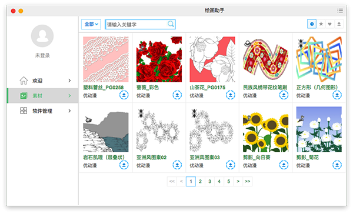Image resolution: width=353 pixels, height=214 pixels.
Task: Open the embroidered ribbon brush thumbnail
Action: (x=266, y=59)
